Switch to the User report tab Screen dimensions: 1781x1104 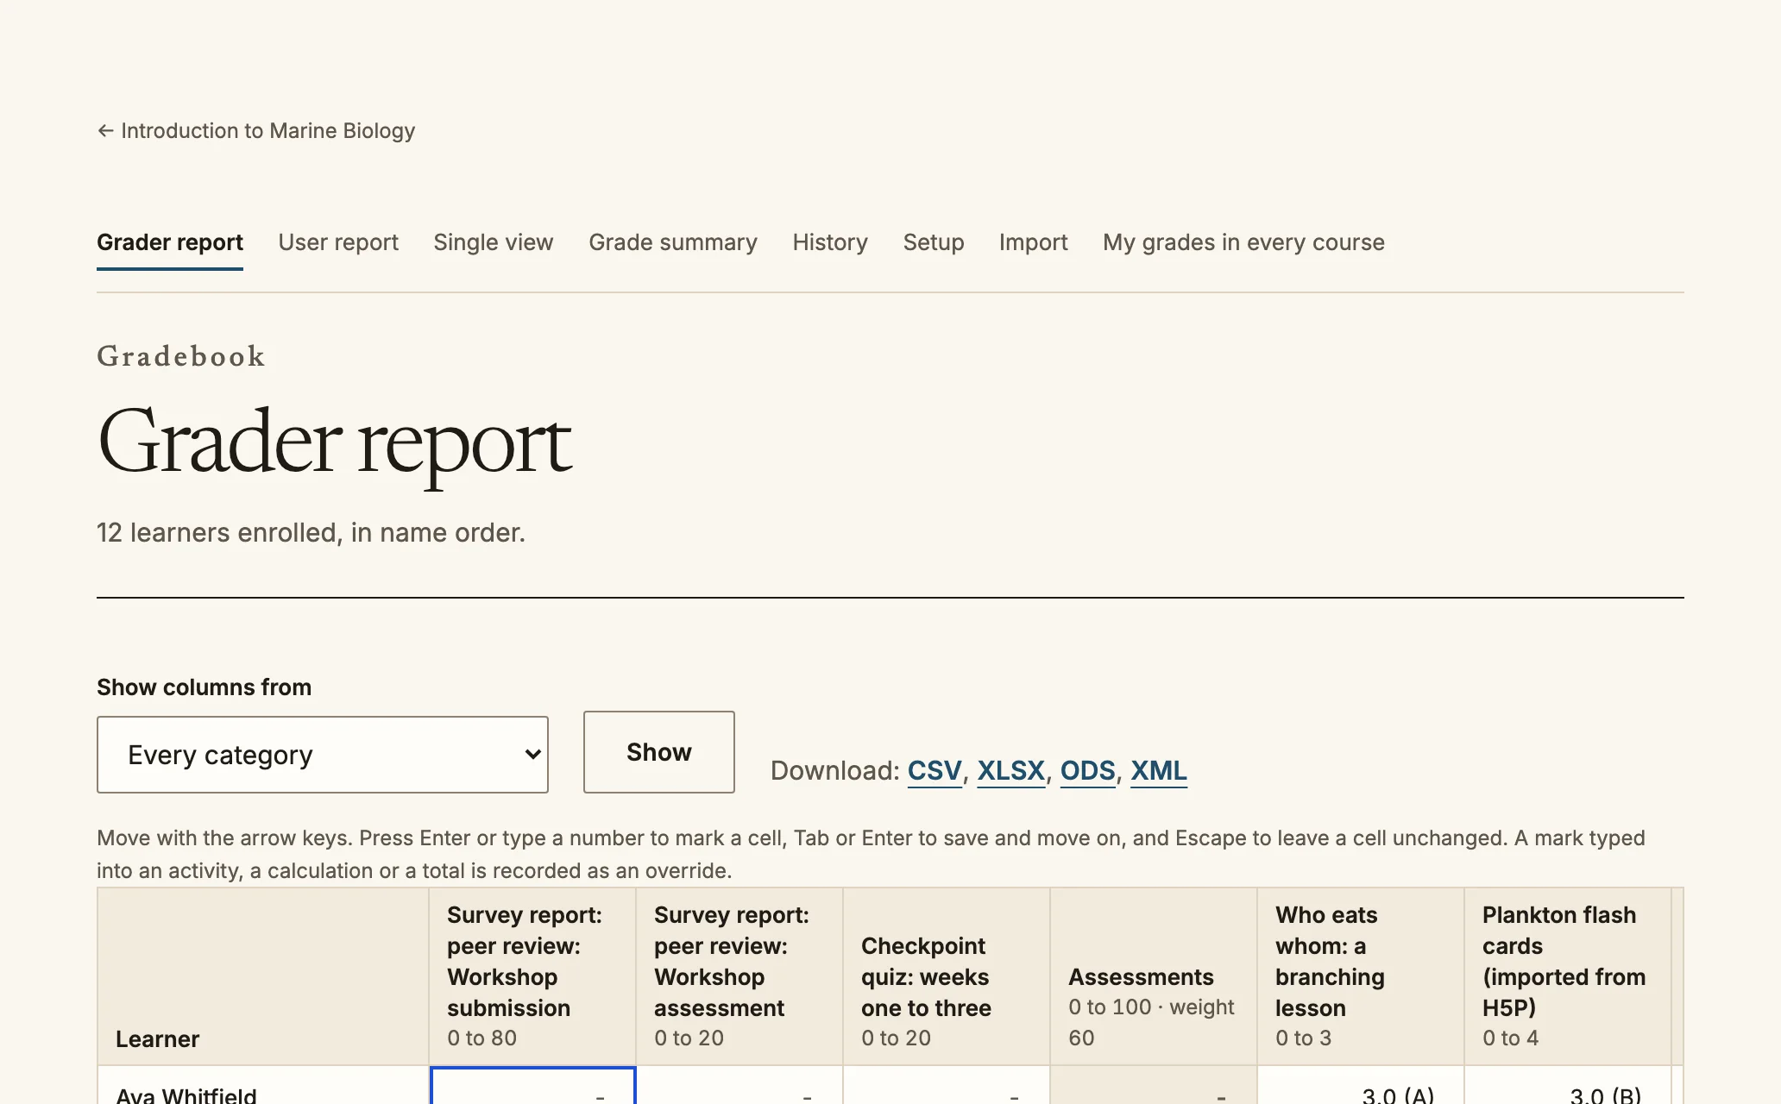coord(338,242)
